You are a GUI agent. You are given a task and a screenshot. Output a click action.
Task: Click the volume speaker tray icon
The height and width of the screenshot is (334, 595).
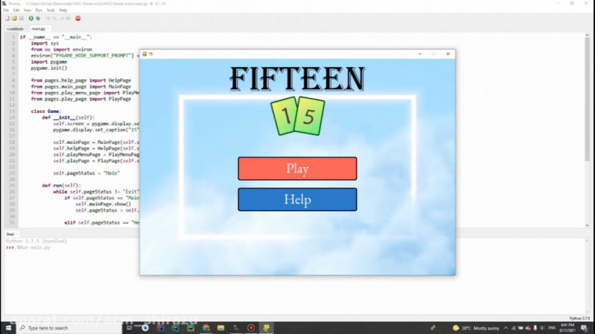(542, 328)
